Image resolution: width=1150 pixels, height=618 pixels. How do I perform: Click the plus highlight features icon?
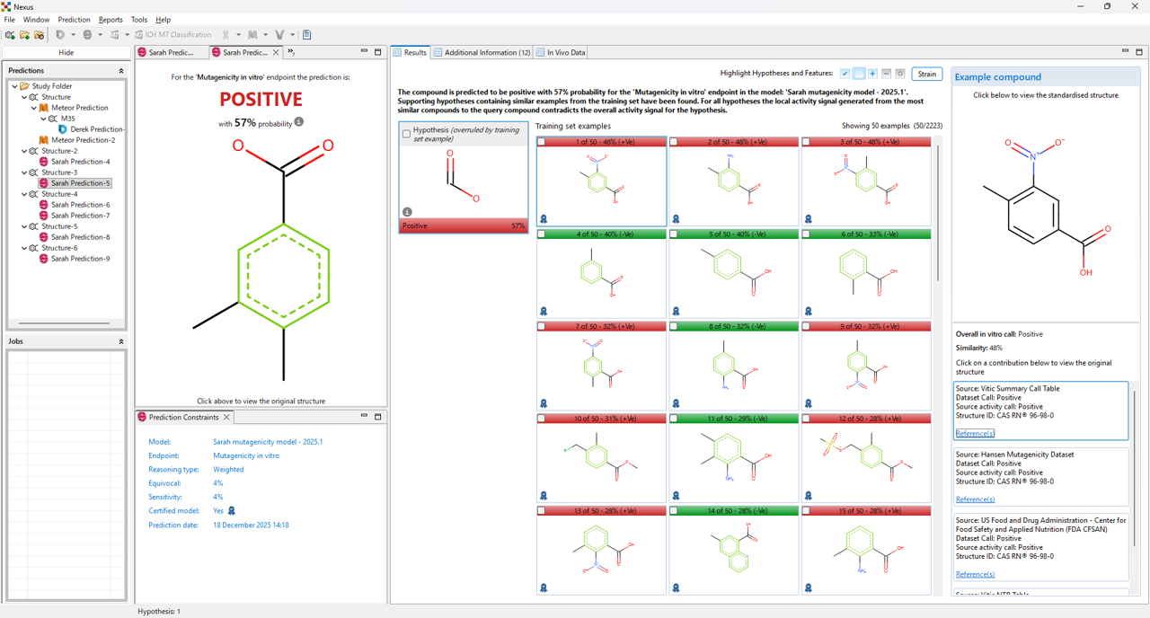(x=872, y=74)
